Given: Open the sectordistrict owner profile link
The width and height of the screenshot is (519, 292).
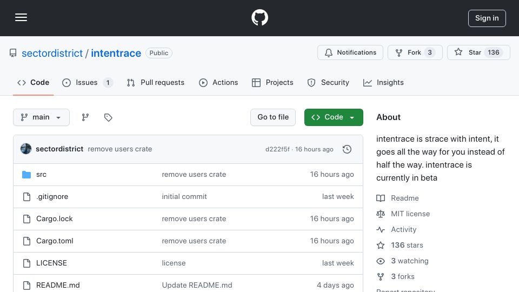Looking at the screenshot, I should click(52, 53).
